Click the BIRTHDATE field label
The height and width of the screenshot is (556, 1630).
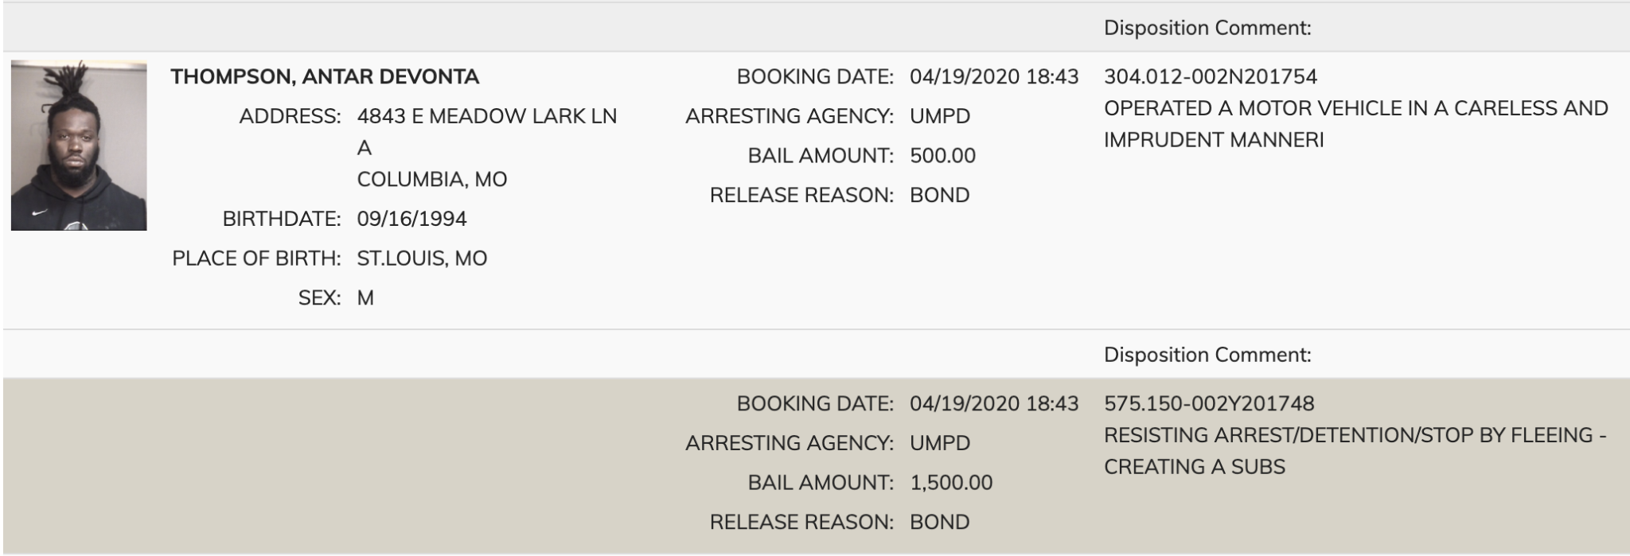[x=281, y=219]
